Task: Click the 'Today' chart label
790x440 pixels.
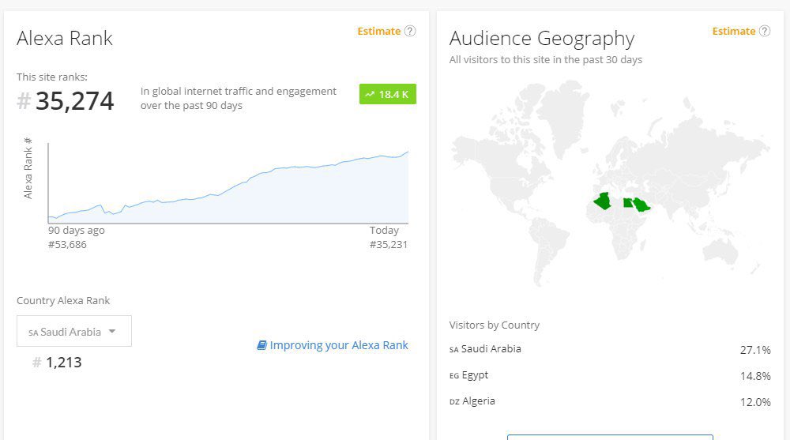Action: coord(384,231)
